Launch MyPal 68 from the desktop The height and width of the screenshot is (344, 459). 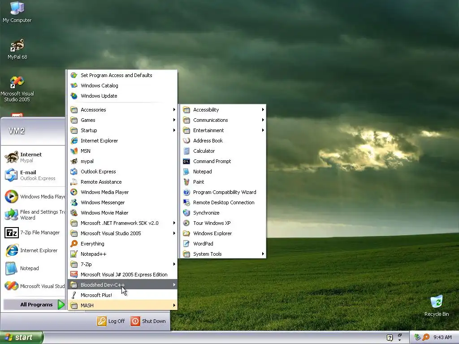[17, 49]
